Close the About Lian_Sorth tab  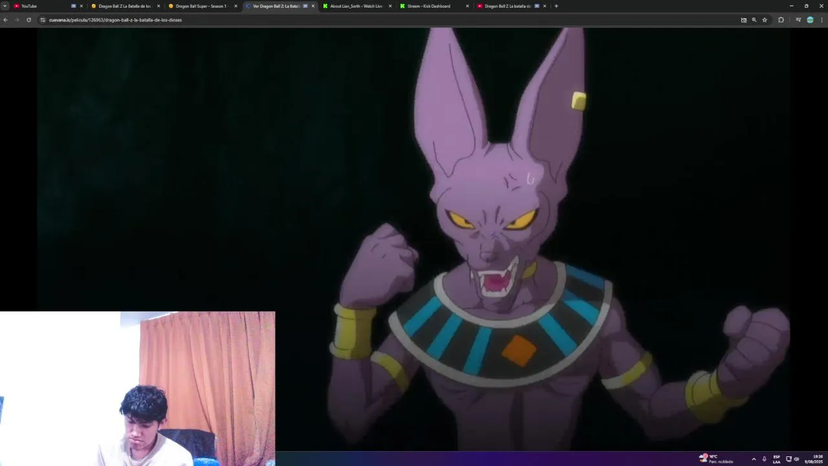click(390, 6)
